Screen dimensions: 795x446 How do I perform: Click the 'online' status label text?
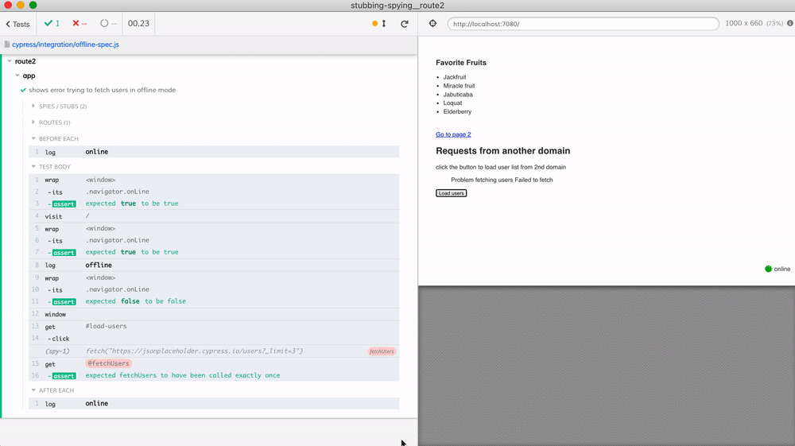coord(781,270)
